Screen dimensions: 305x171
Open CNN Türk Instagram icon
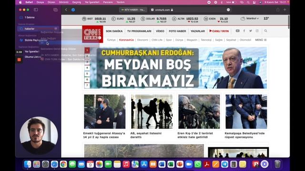coord(257,31)
